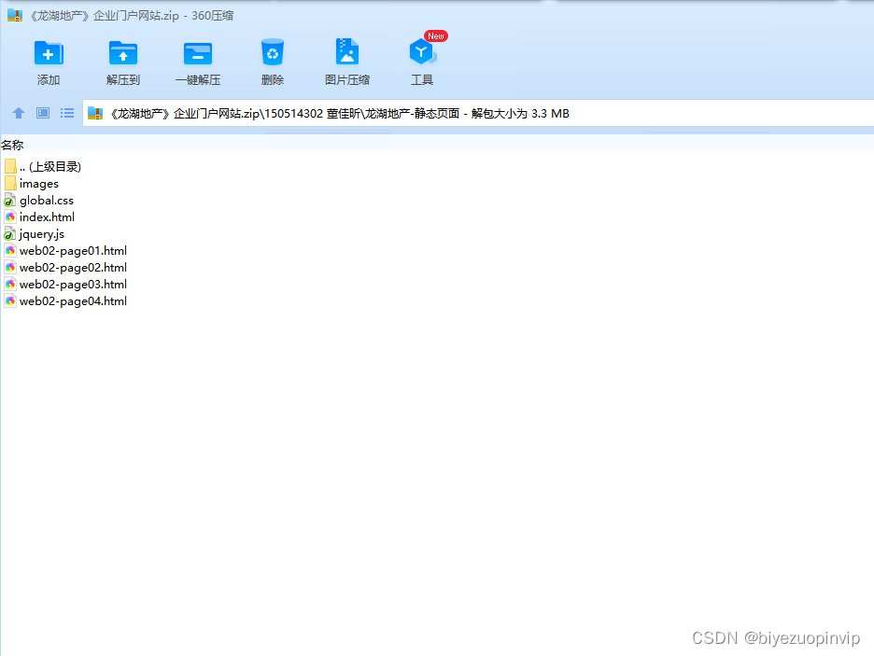Open the images folder

click(38, 183)
